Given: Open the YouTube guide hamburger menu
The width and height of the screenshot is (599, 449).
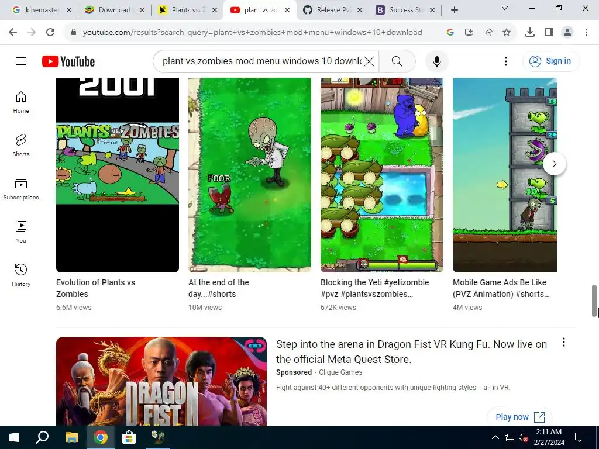Looking at the screenshot, I should pyautogui.click(x=21, y=61).
